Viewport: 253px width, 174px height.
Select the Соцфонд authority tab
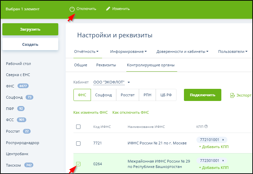tap(103, 95)
